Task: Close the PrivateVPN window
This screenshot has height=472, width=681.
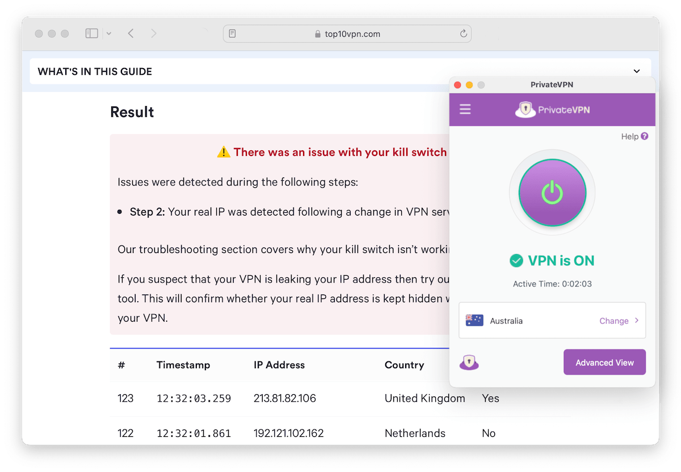Action: click(457, 85)
